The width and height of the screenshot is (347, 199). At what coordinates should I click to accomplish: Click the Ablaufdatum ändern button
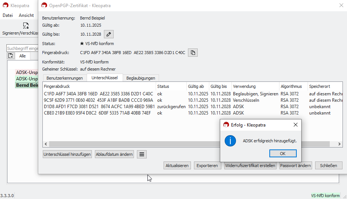114,154
